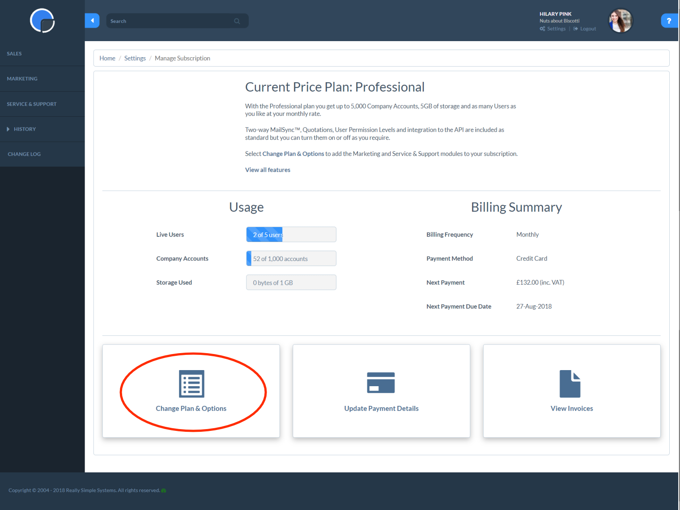Select Service & Support in the sidebar
680x510 pixels.
[32, 104]
